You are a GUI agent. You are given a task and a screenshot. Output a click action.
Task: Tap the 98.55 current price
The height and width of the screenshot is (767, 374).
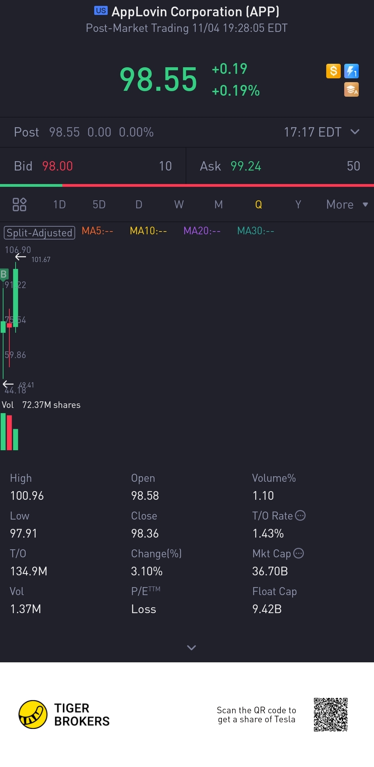pyautogui.click(x=158, y=80)
